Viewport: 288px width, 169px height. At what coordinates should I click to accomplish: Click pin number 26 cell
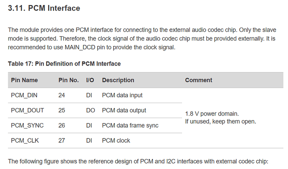(62, 126)
